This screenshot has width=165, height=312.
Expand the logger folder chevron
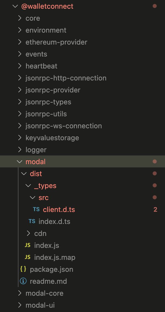point(20,150)
